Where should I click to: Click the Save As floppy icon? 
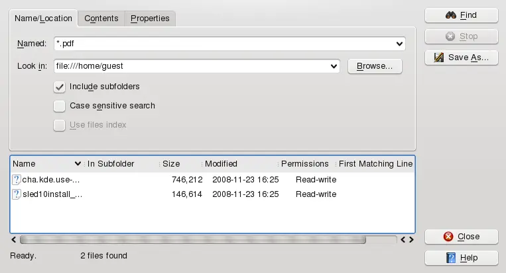coord(439,58)
